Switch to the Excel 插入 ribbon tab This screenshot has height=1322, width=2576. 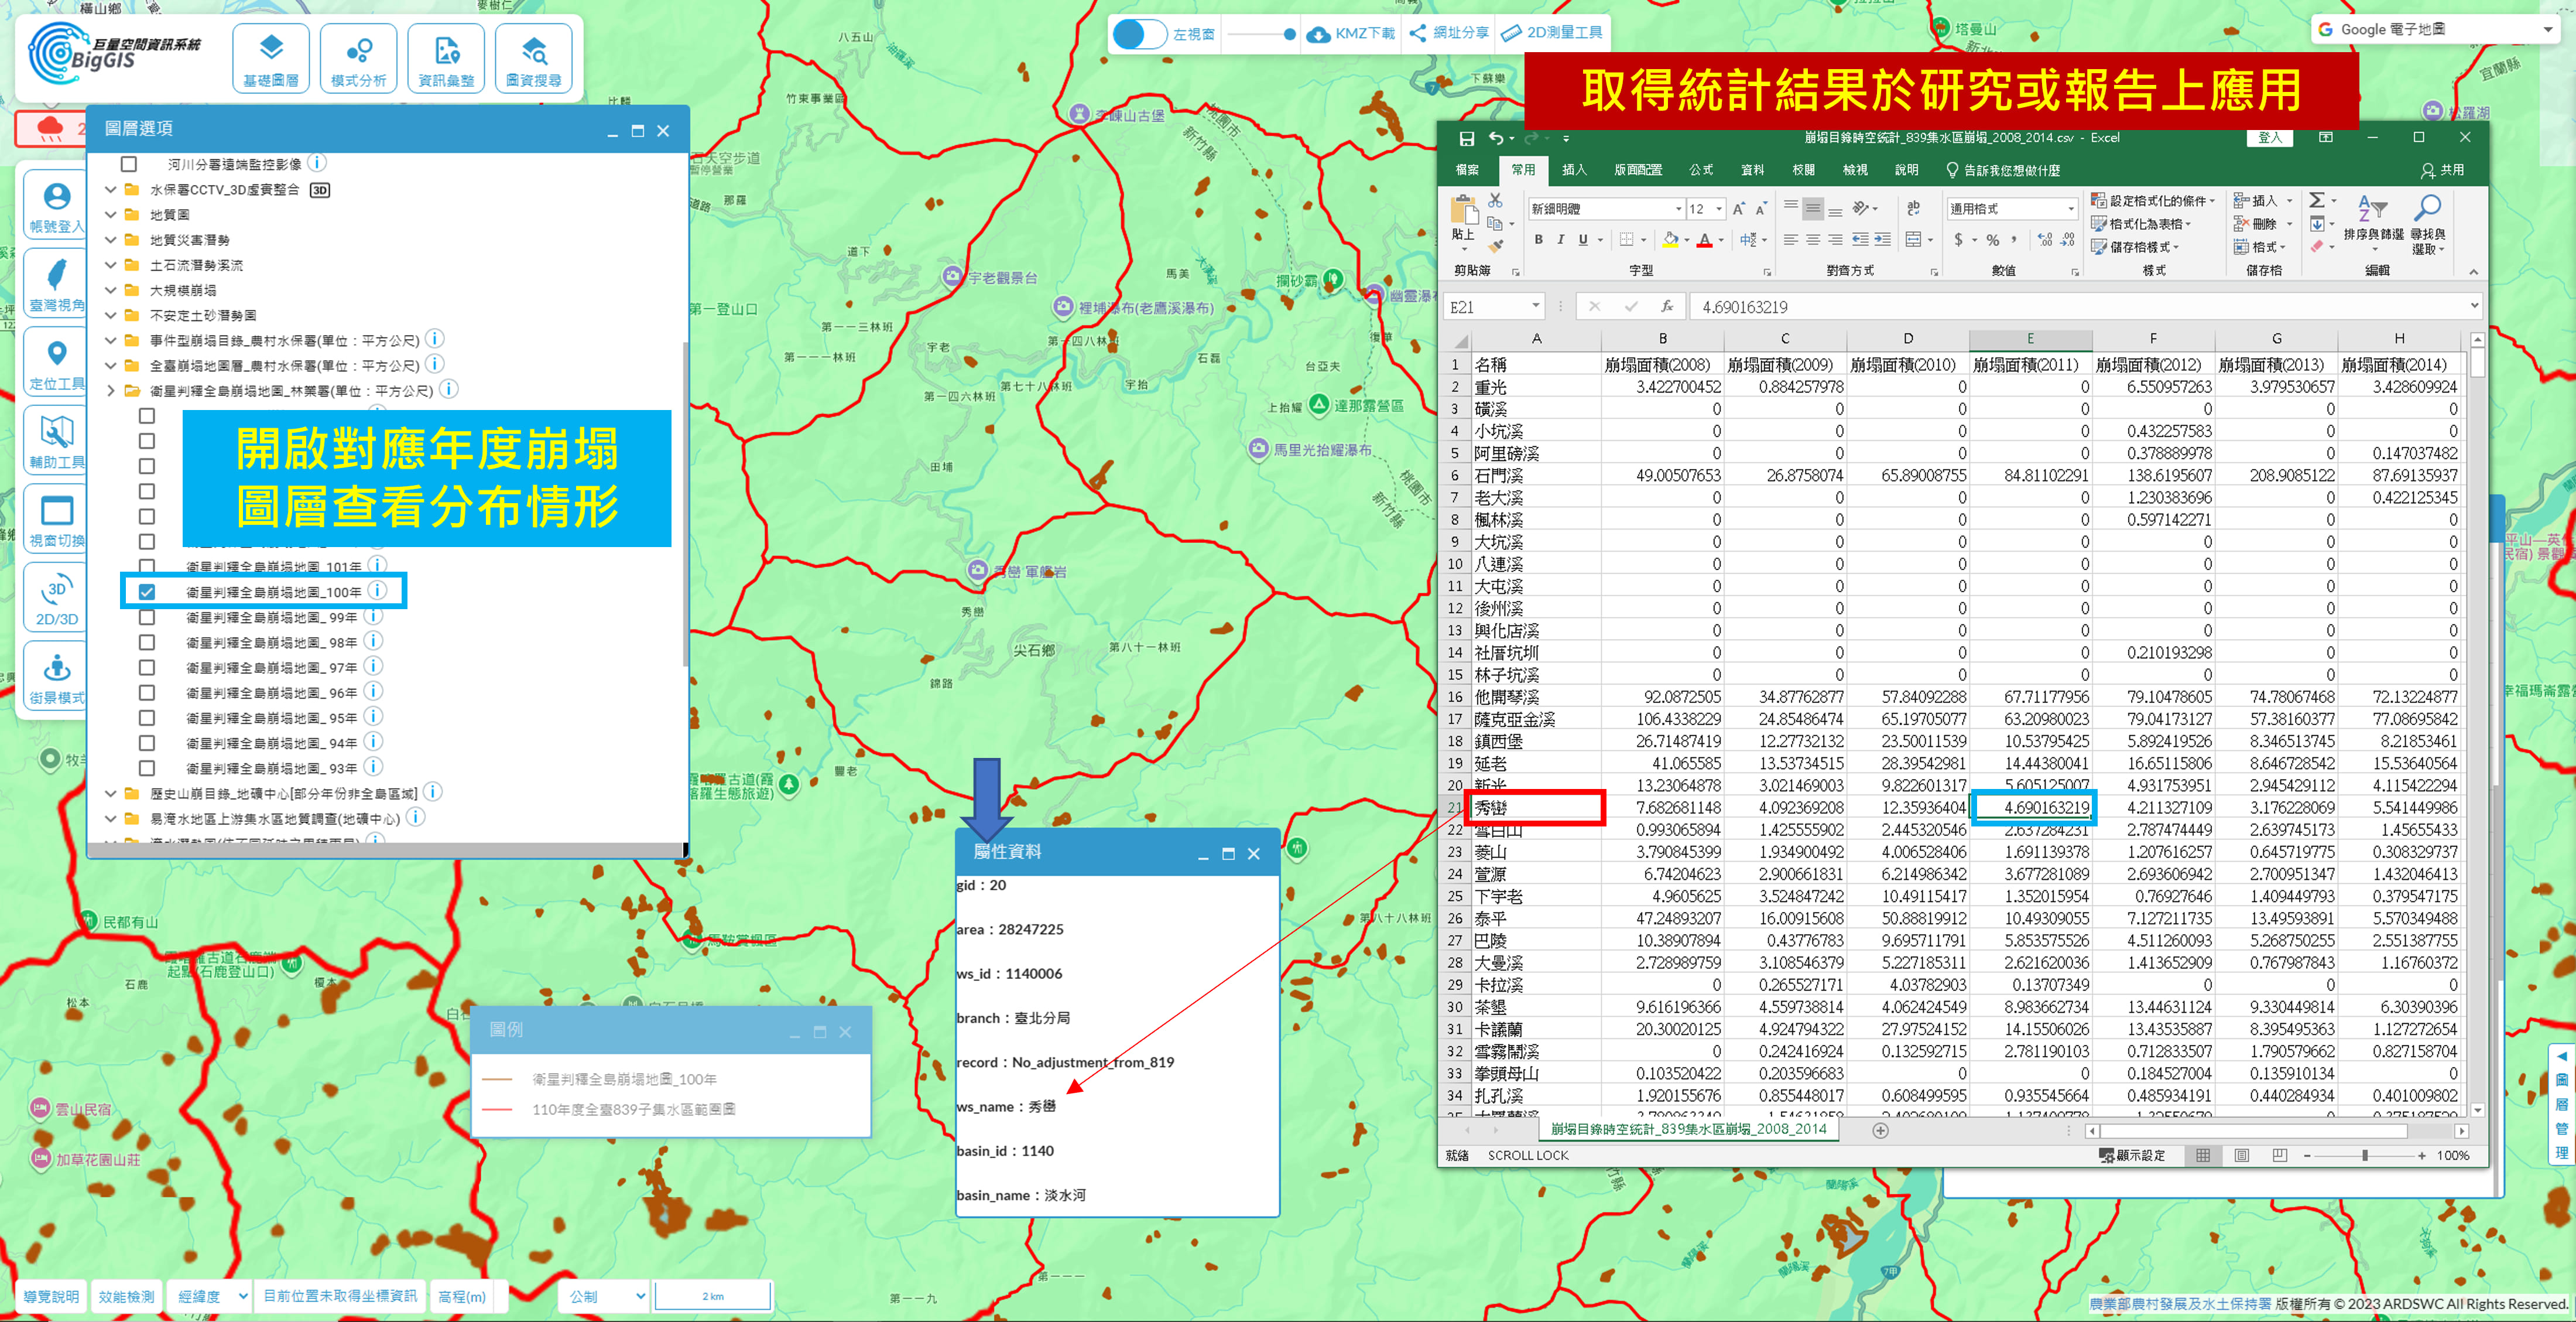pyautogui.click(x=1574, y=170)
